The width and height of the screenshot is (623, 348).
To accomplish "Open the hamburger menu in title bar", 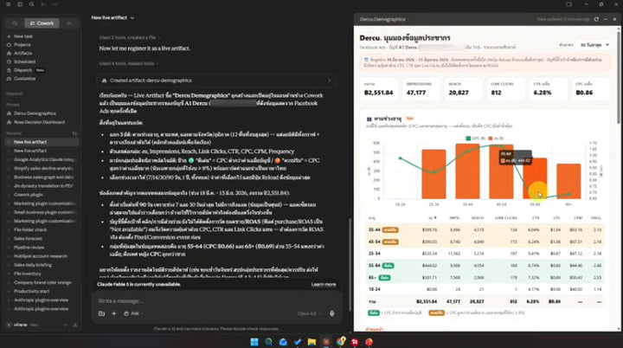I will 8,4.
